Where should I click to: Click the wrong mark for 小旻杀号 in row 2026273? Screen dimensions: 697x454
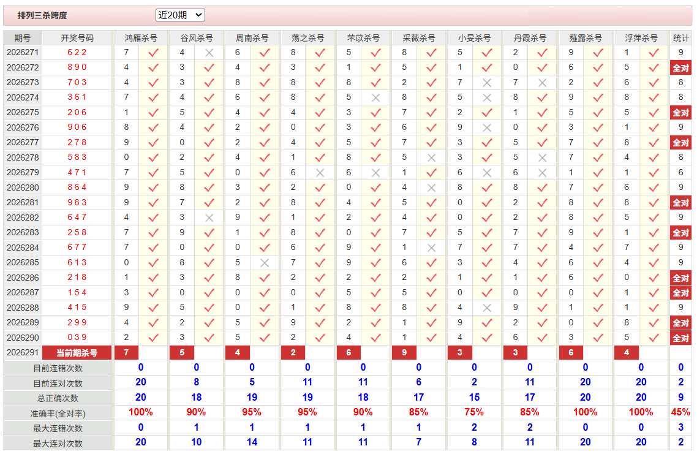(x=487, y=83)
